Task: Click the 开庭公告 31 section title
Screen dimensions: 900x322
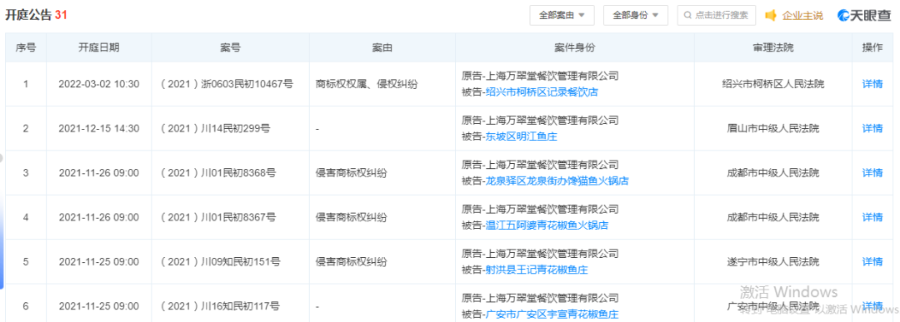Action: (x=37, y=16)
